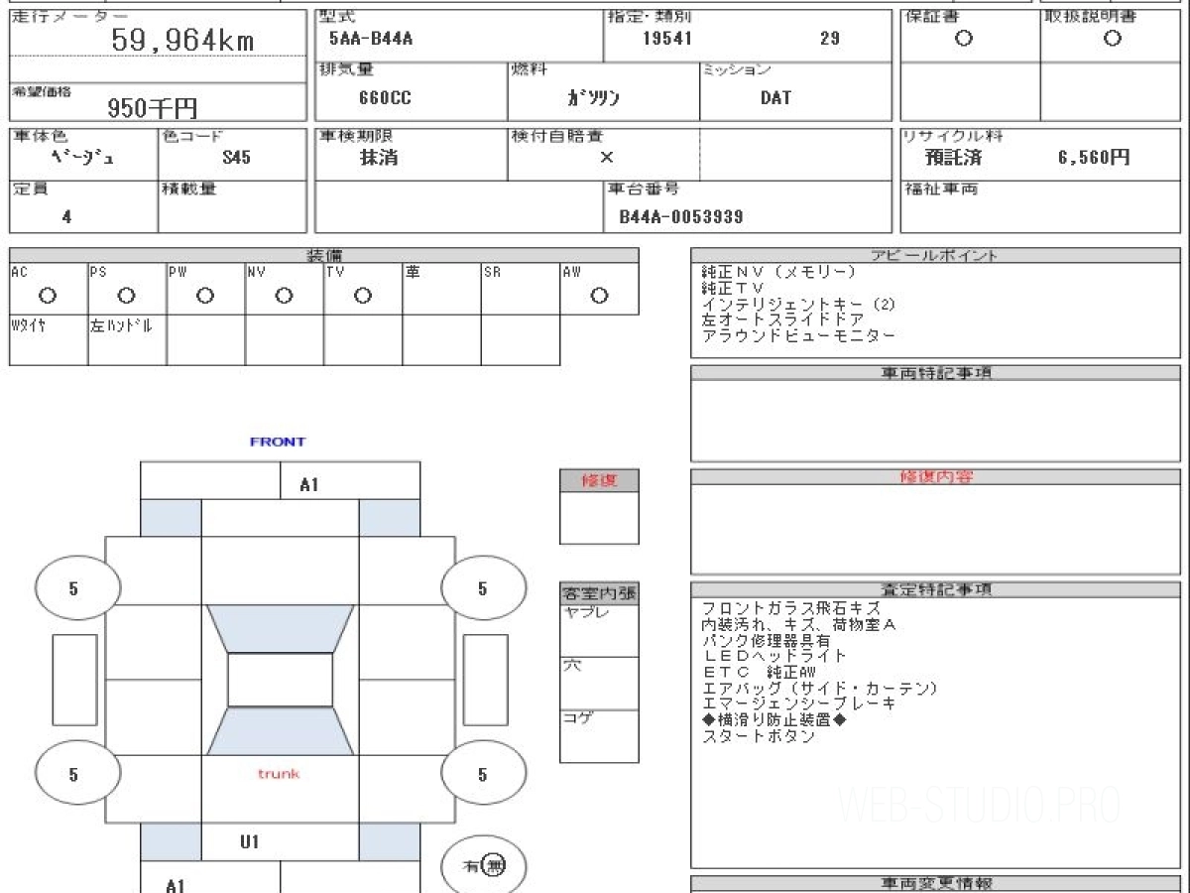Click the コゲ interior damage cell
The width and height of the screenshot is (1190, 893).
click(599, 736)
